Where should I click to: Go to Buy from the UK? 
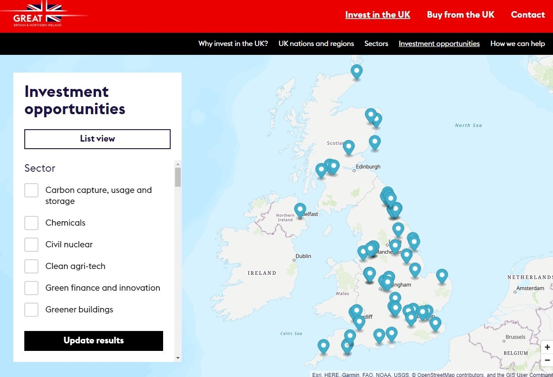pyautogui.click(x=461, y=15)
